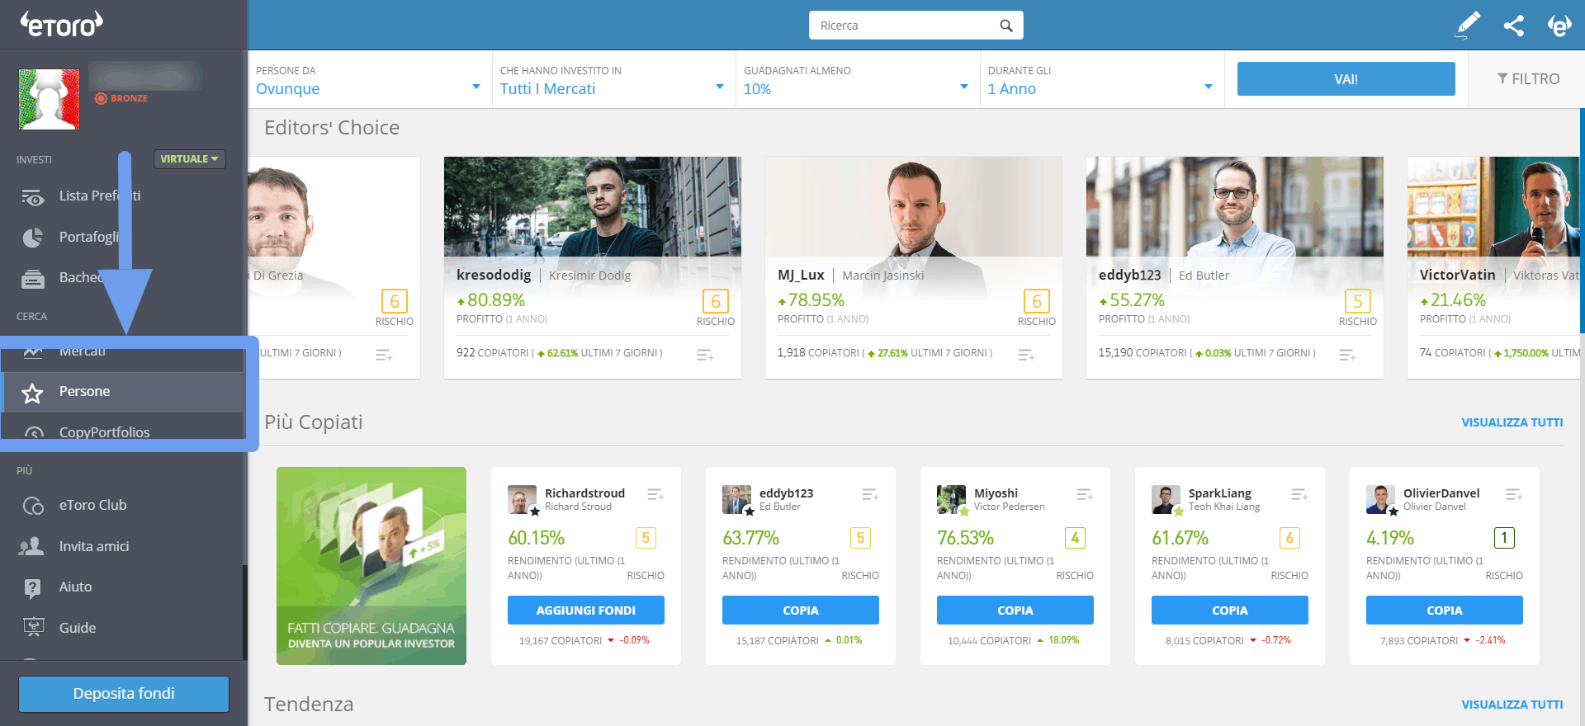Open Aiuto menu item

tap(75, 587)
